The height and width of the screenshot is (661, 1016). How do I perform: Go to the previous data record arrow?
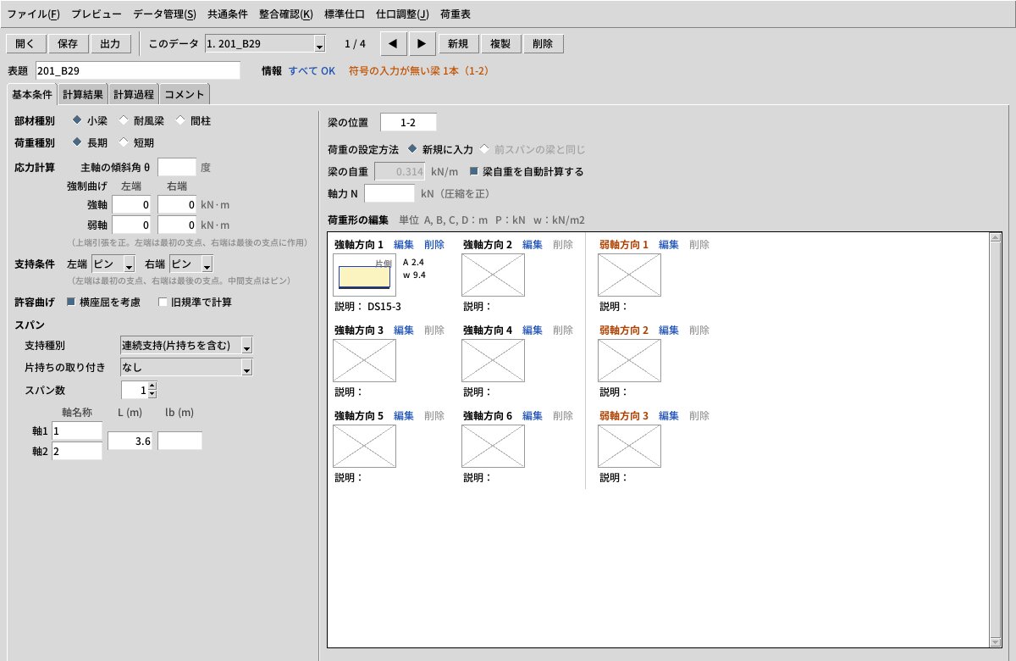pos(393,43)
